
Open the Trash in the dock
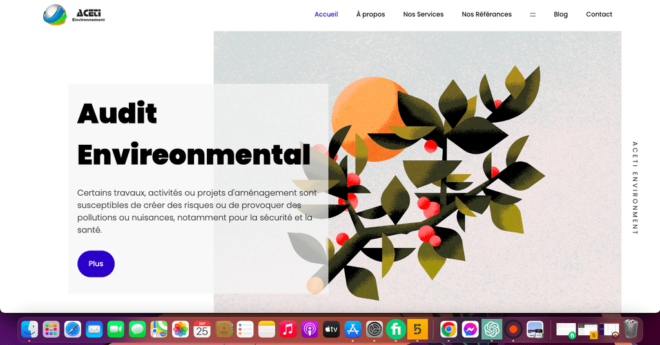(630, 330)
